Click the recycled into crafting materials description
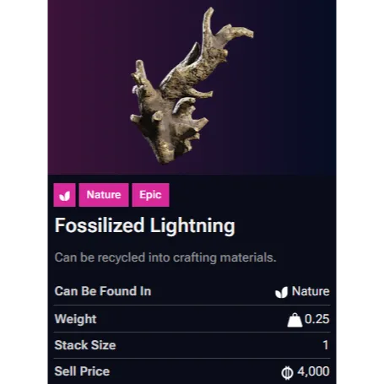Screen dimensions: 384x384 pos(165,257)
